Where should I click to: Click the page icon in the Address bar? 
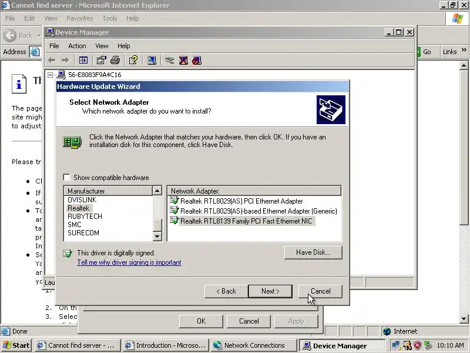35,52
